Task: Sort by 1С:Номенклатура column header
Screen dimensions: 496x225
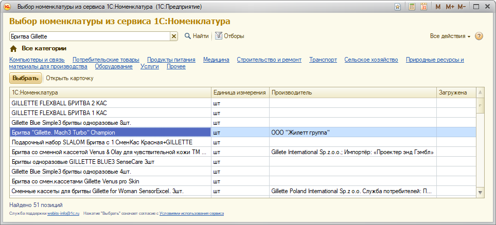Action: click(x=111, y=92)
